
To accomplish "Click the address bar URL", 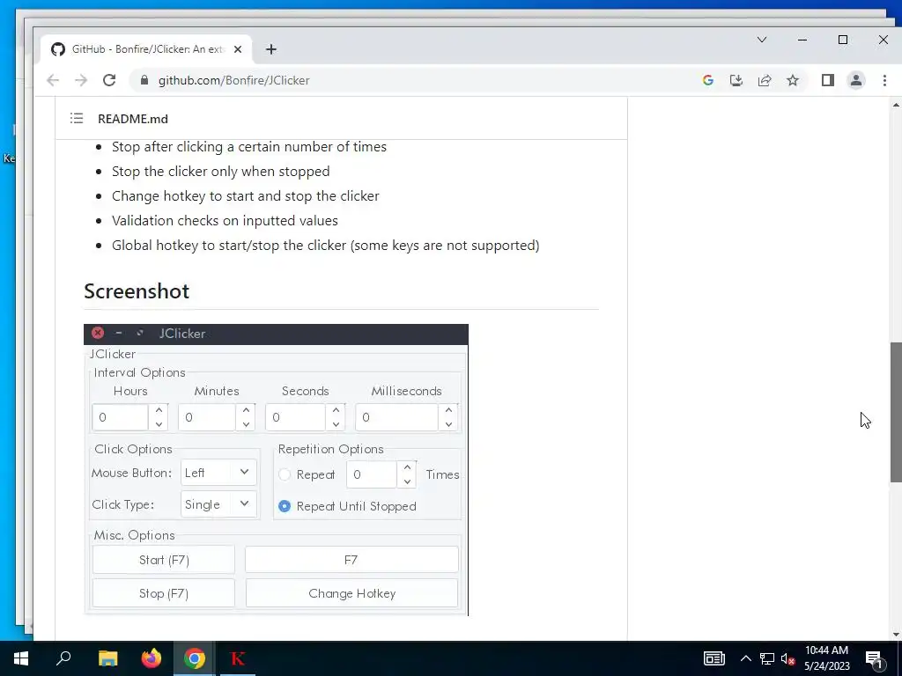I will (234, 80).
